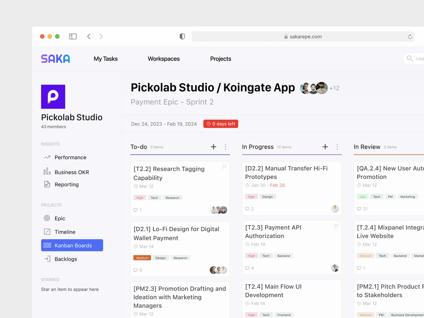Open To-do column more options menu

pos(226,147)
